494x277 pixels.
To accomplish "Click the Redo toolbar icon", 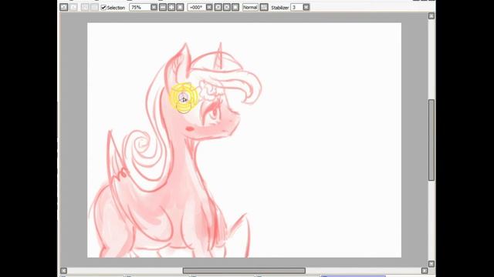I will (73, 7).
